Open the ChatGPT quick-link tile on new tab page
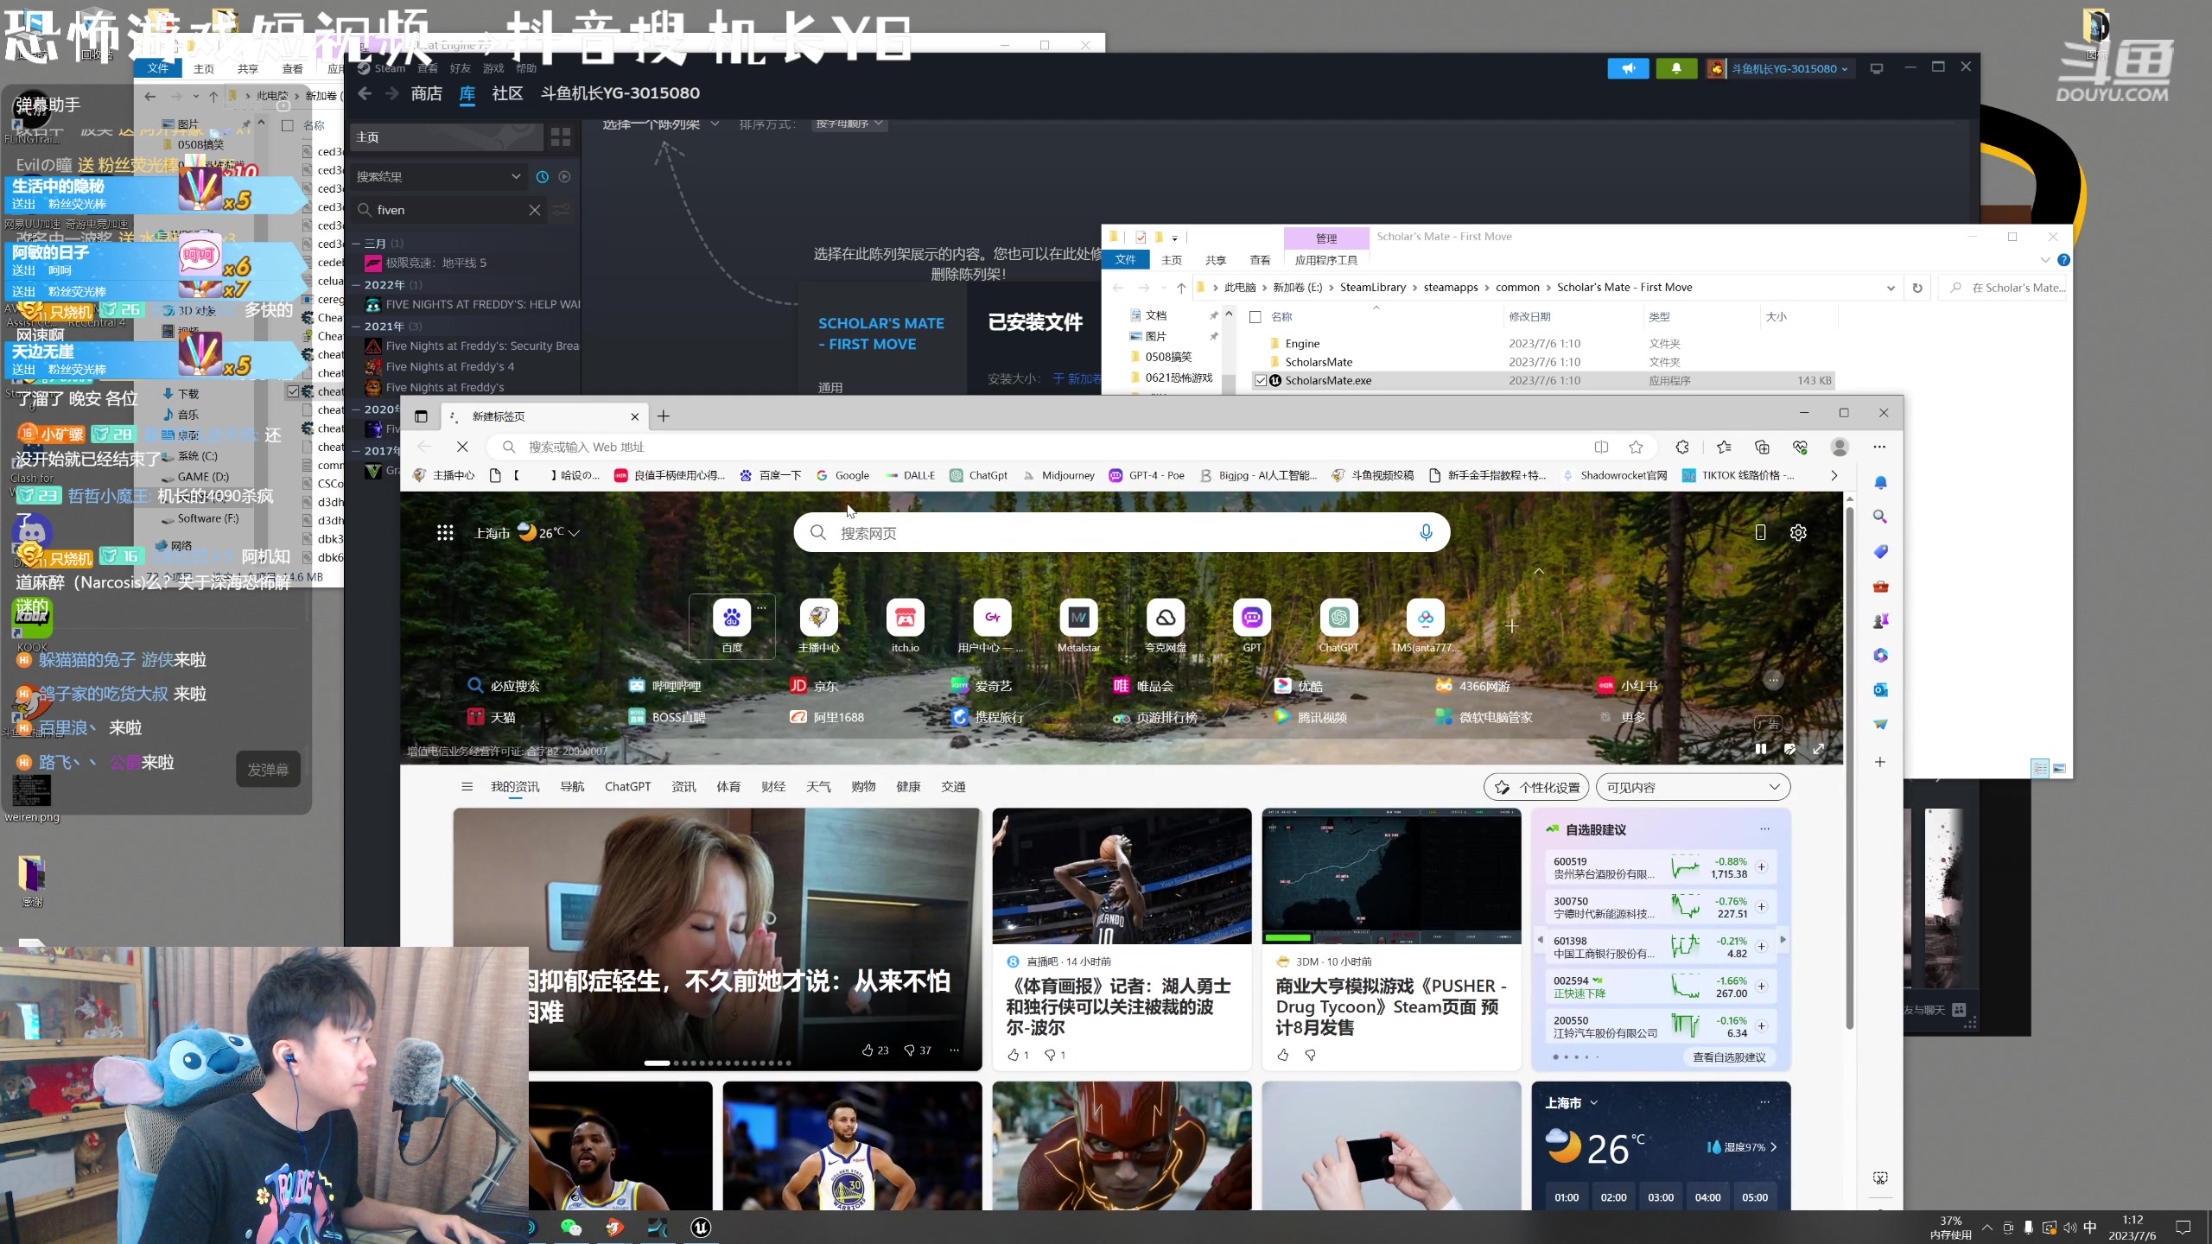 click(x=1338, y=618)
